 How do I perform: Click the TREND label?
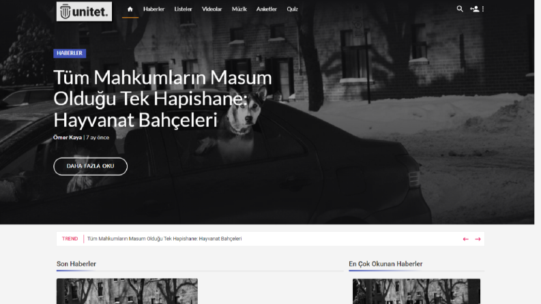click(70, 239)
